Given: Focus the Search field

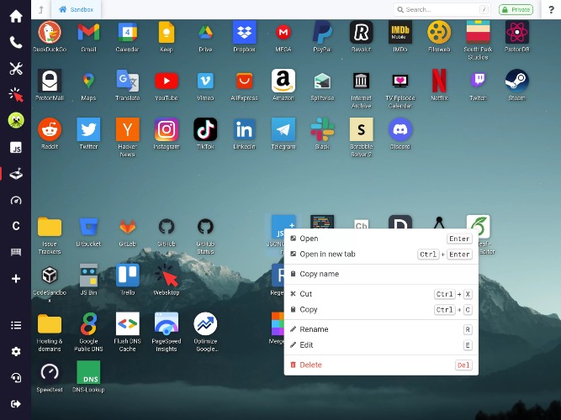Looking at the screenshot, I should (x=442, y=9).
